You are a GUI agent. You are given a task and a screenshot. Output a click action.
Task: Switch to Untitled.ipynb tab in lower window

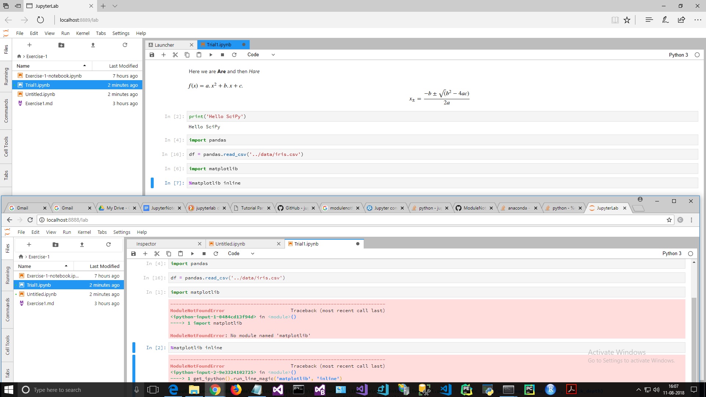click(230, 244)
